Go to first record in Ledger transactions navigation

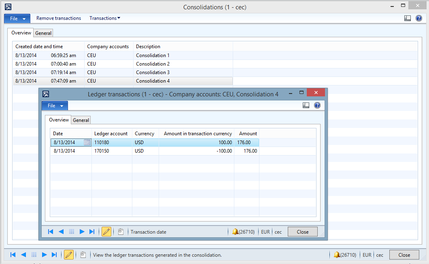(51, 232)
